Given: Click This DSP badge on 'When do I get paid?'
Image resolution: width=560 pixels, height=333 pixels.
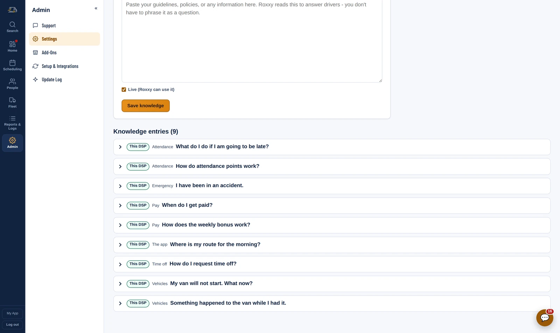Looking at the screenshot, I should (x=138, y=205).
